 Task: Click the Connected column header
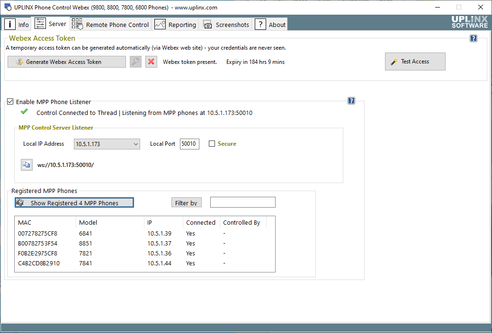click(x=201, y=223)
